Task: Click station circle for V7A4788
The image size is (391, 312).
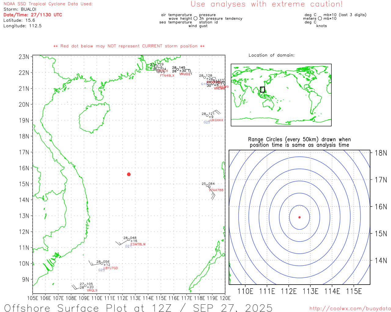Action: click(207, 185)
